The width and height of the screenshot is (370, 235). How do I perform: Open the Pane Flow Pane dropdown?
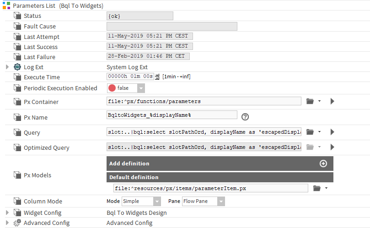tap(221, 201)
